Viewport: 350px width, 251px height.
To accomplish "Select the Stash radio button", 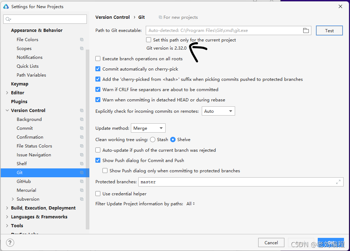I will (x=153, y=139).
